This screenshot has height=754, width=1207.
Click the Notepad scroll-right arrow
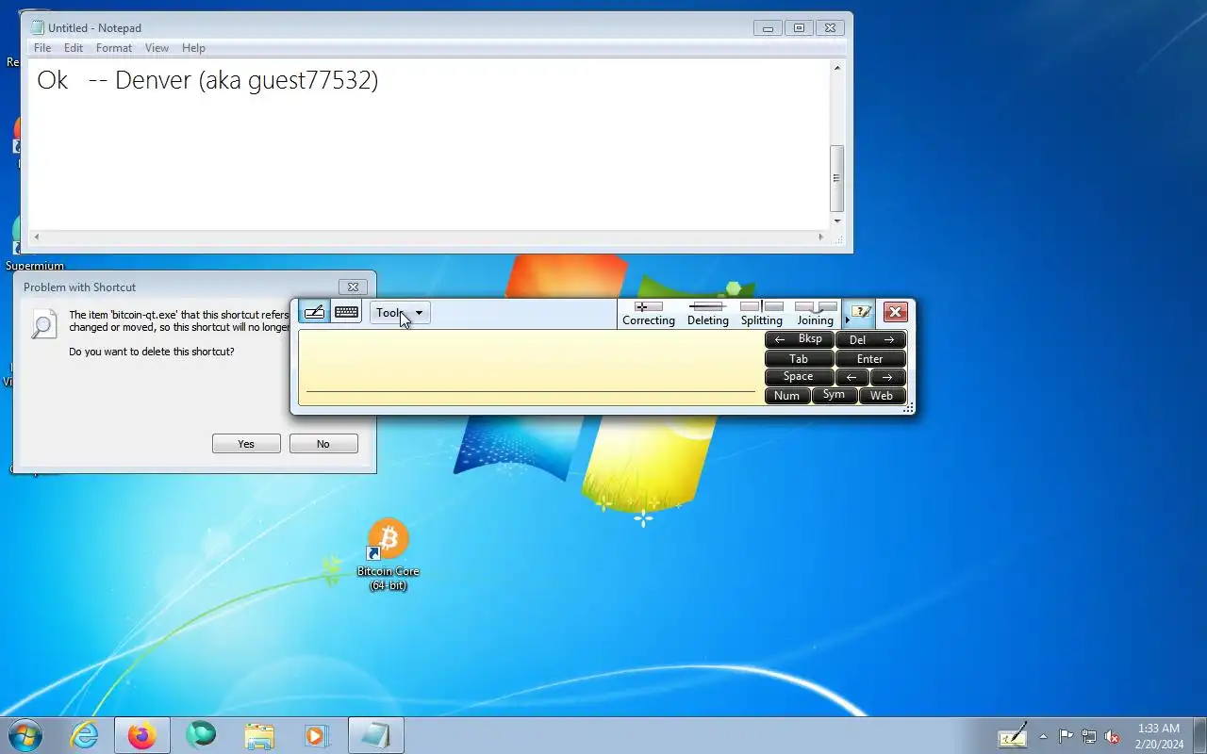pos(821,238)
